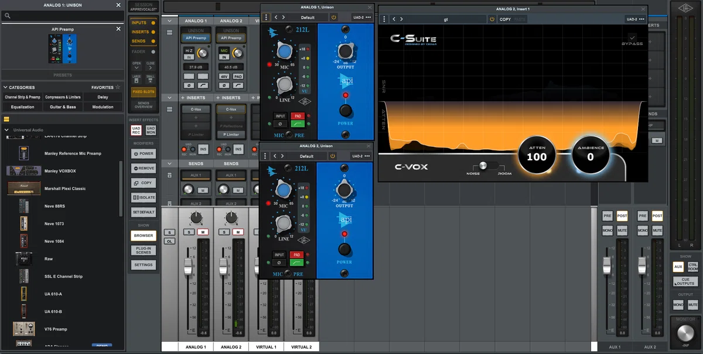Select the LARGE channel size icon
The width and height of the screenshot is (703, 354).
(136, 80)
